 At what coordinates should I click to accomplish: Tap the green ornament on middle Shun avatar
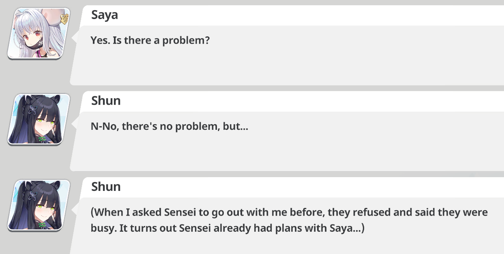click(x=42, y=140)
